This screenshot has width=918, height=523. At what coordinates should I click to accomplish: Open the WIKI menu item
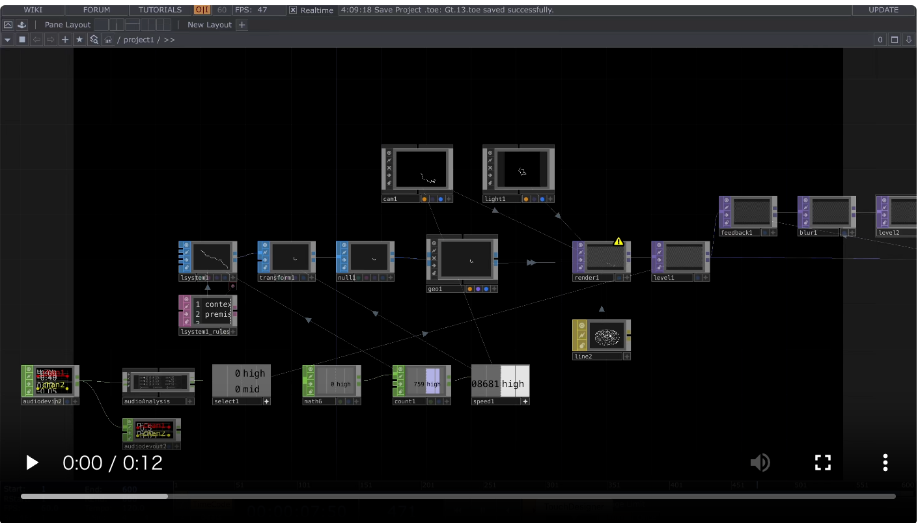click(33, 10)
